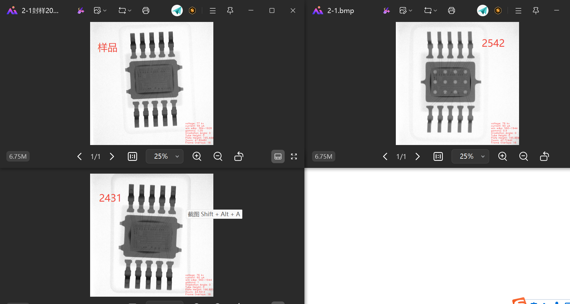This screenshot has height=304, width=570.
Task: Select the 1:1 original size icon
Action: click(x=132, y=156)
